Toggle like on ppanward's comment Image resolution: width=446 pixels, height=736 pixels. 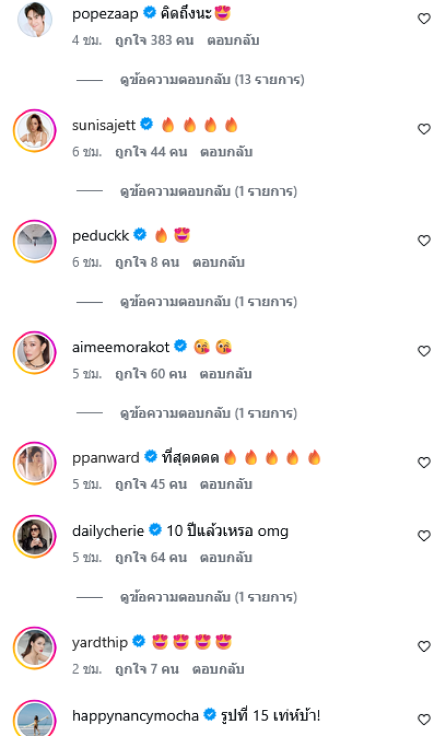point(424,462)
